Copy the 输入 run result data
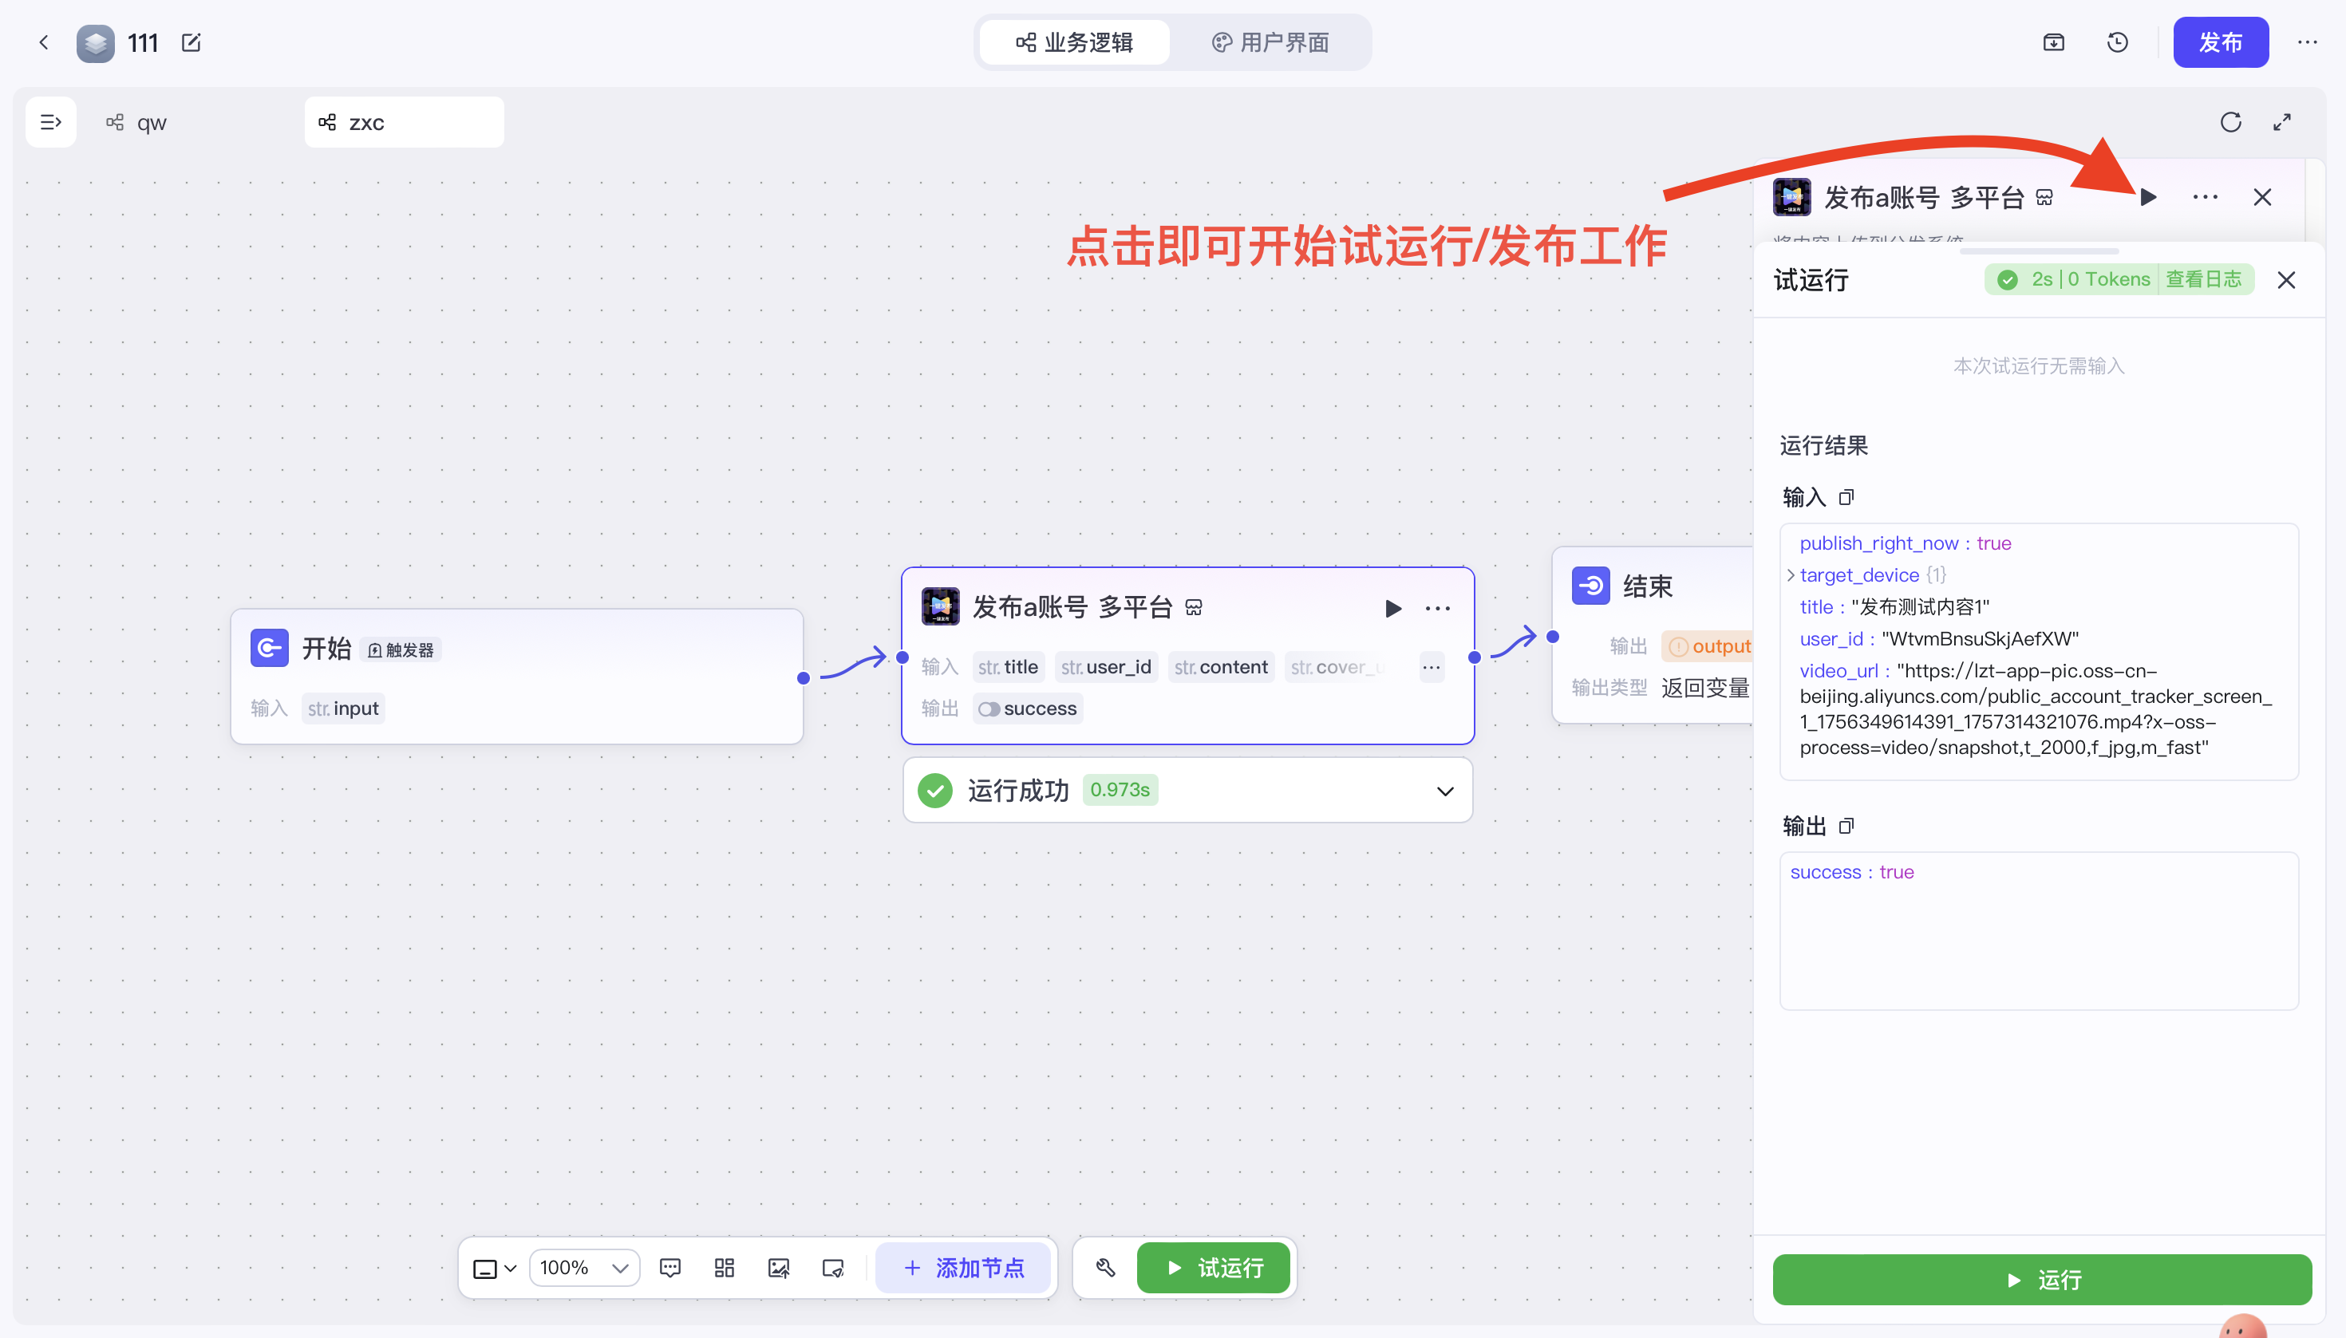This screenshot has width=2346, height=1338. 1846,497
